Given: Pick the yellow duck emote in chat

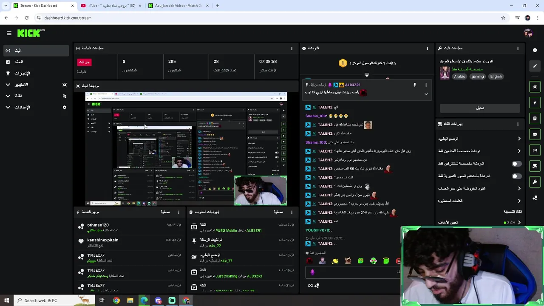Looking at the screenshot, I should (x=335, y=261).
